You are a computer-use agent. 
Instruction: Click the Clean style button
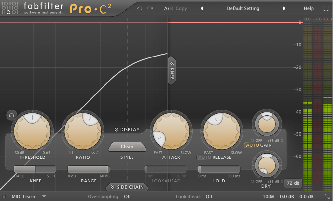127,147
